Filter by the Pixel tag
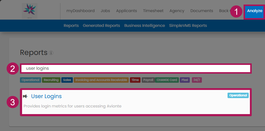 click(x=185, y=80)
